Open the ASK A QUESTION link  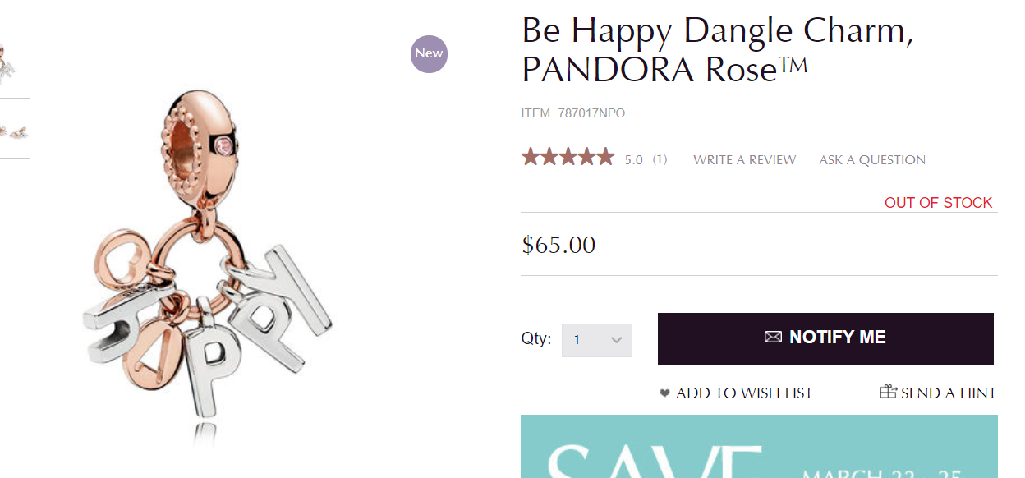click(x=872, y=160)
